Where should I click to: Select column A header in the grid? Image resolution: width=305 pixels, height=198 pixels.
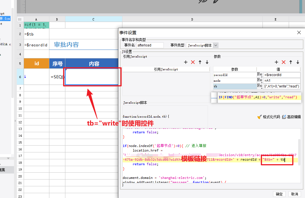(36, 19)
